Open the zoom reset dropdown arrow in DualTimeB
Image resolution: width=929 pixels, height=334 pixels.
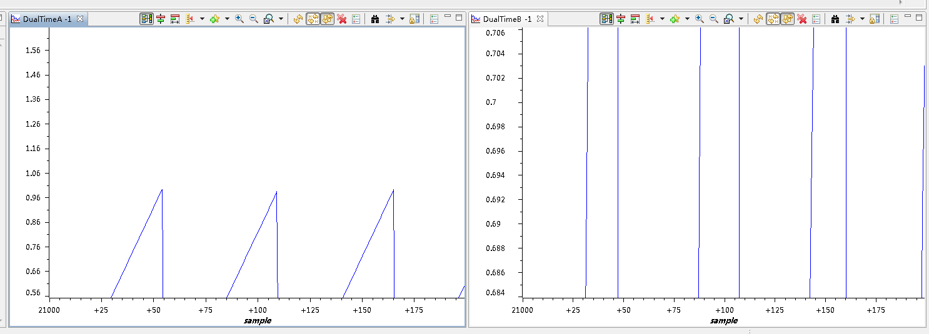(x=741, y=19)
